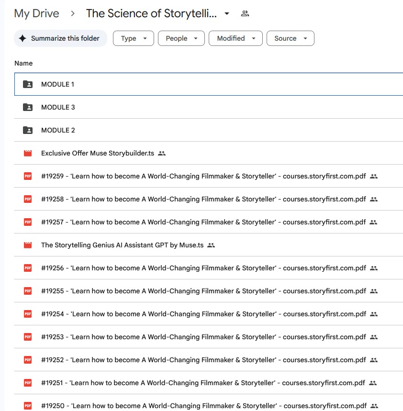Navigate to My Drive breadcrumb
Viewport: 403px width, 411px height.
coord(36,13)
